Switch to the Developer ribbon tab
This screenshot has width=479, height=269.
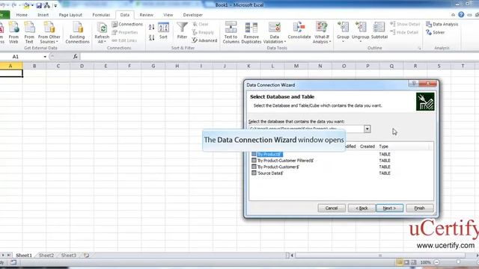point(193,15)
